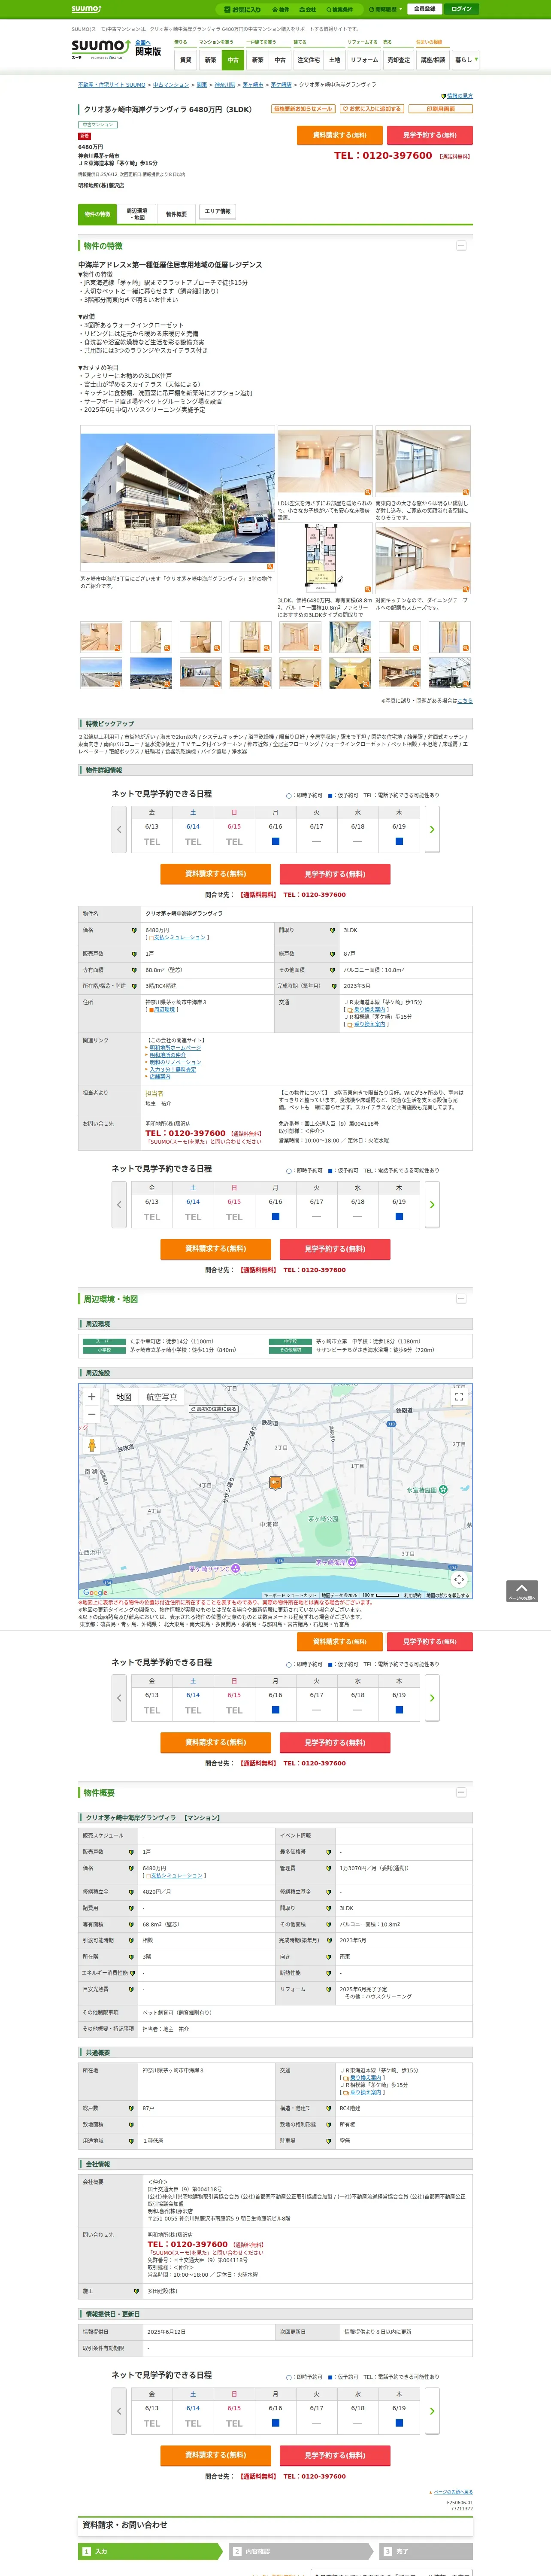The image size is (551, 2576).
Task: Switch the map to 地図 view
Action: tap(124, 1397)
